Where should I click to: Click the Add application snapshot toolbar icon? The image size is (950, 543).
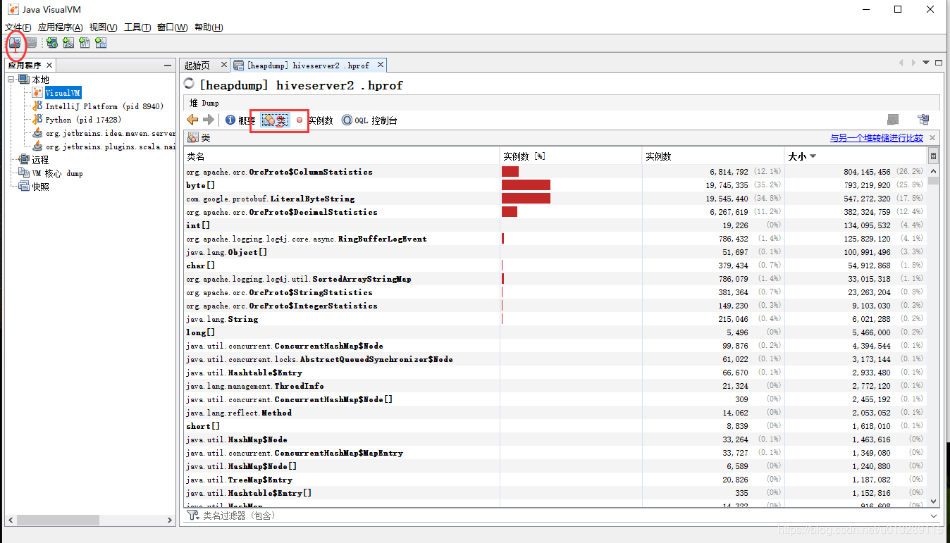pyautogui.click(x=101, y=43)
